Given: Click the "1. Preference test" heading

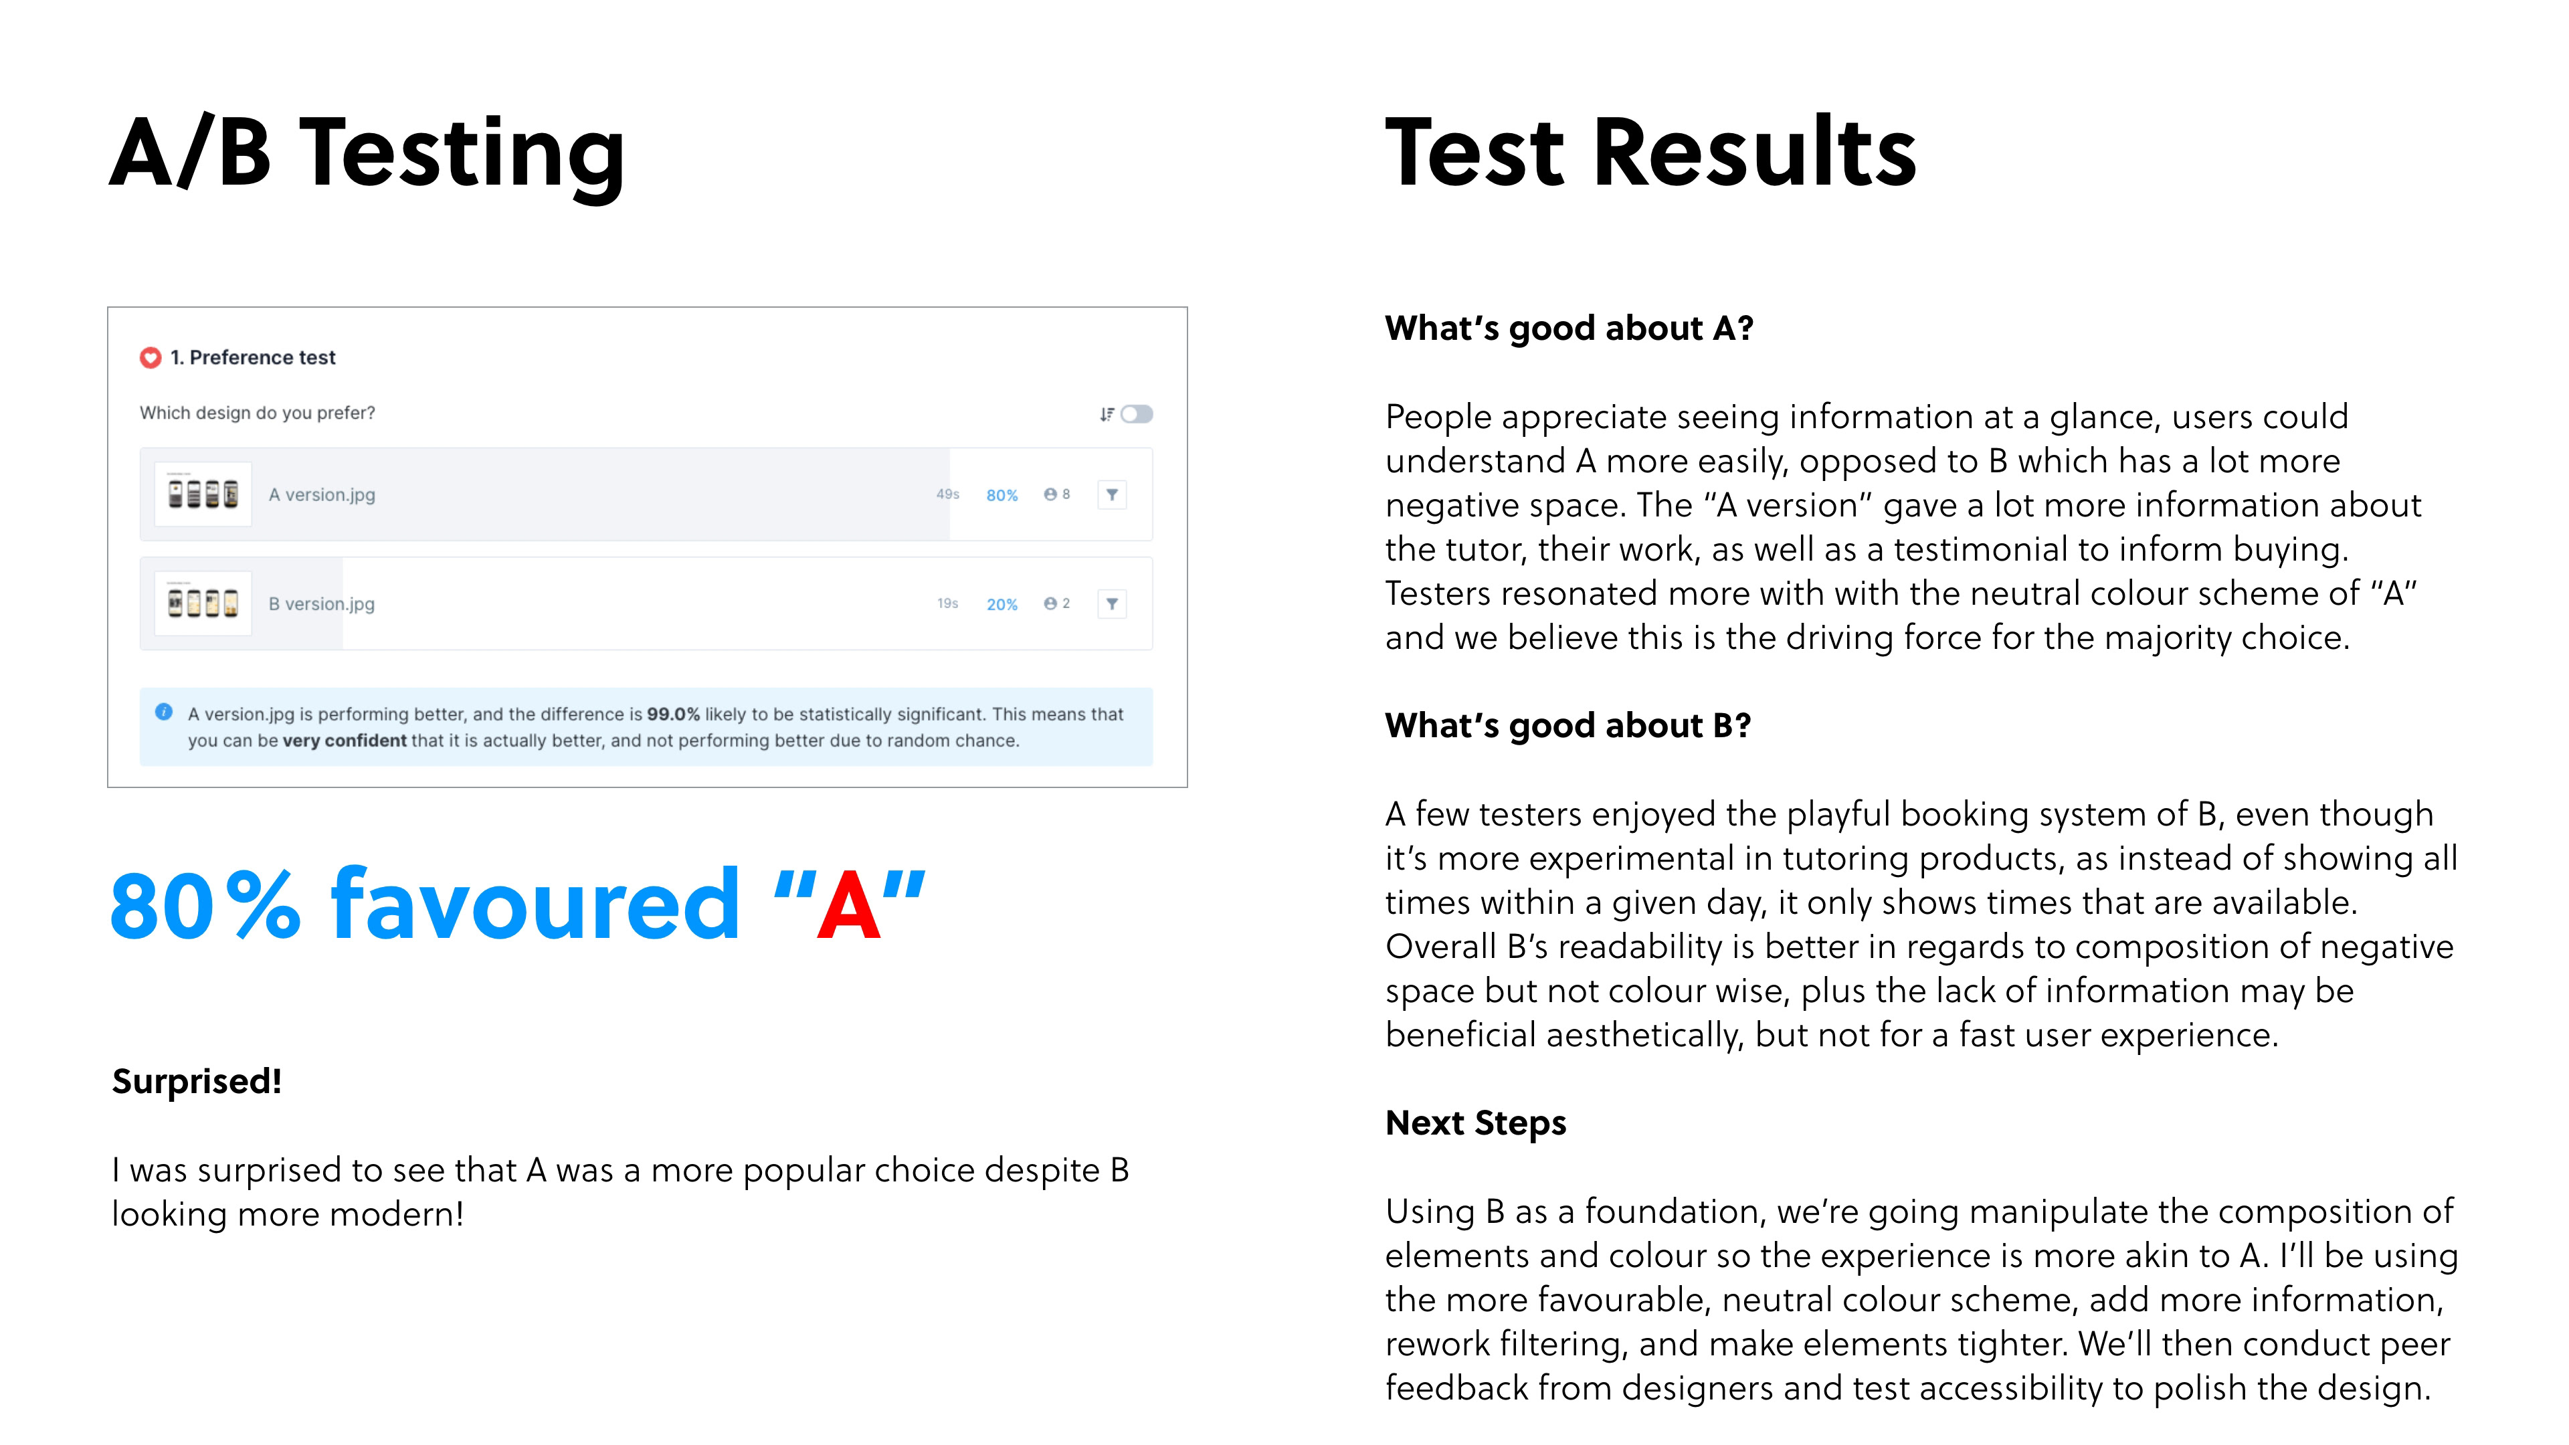Looking at the screenshot, I should 252,357.
